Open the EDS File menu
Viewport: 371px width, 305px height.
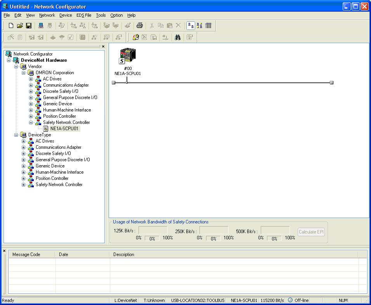[x=84, y=15]
